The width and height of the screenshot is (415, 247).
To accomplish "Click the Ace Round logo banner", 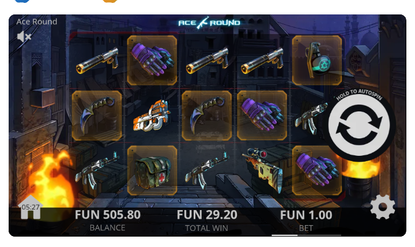I will [209, 23].
